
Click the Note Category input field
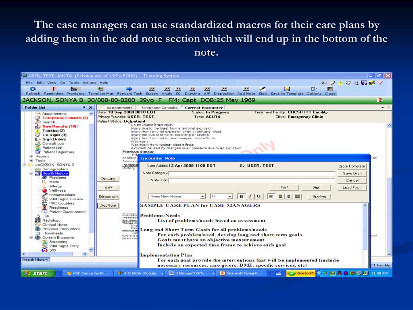252,173
